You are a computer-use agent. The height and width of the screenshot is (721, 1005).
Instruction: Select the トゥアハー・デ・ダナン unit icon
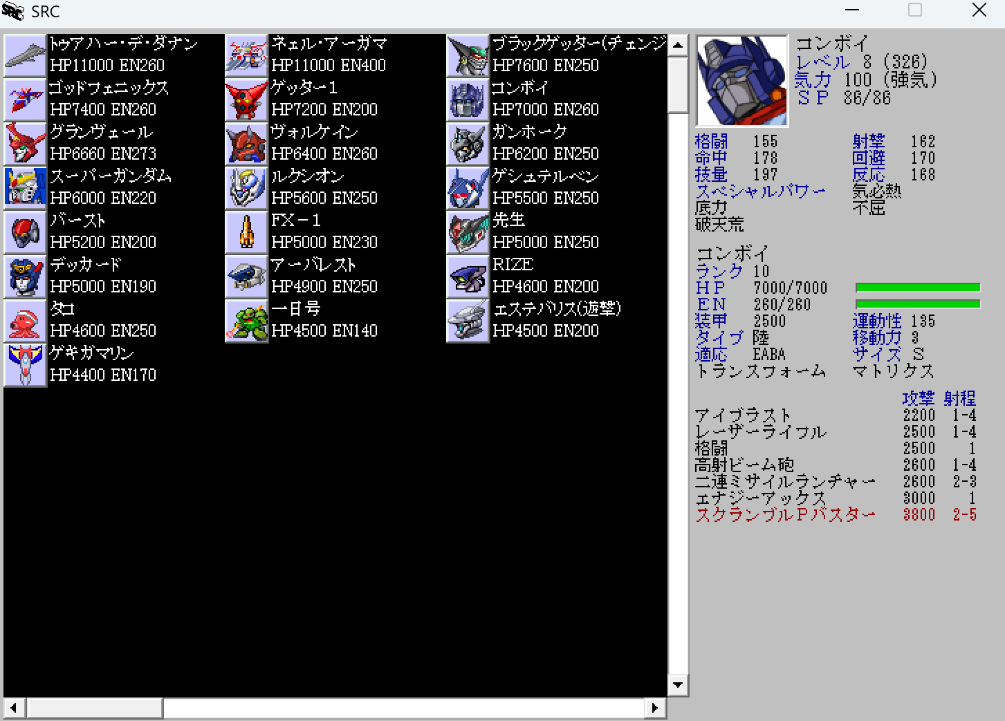[26, 55]
